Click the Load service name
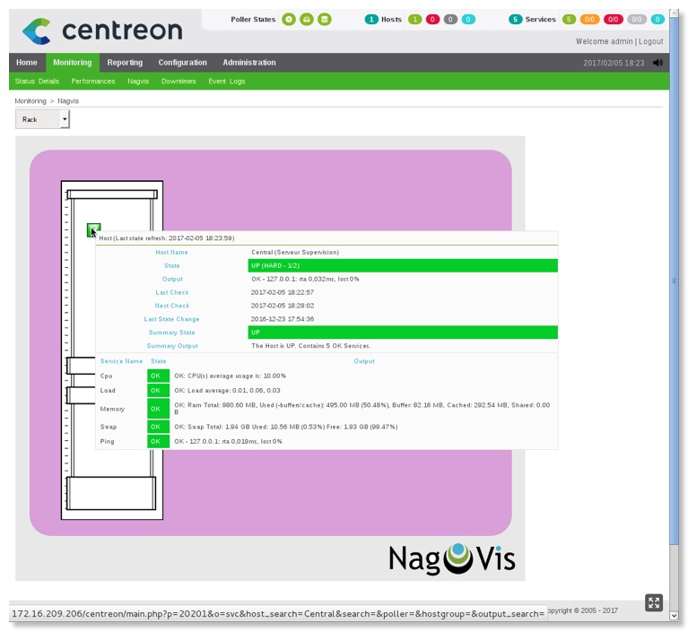Image resolution: width=688 pixels, height=631 pixels. [x=108, y=390]
